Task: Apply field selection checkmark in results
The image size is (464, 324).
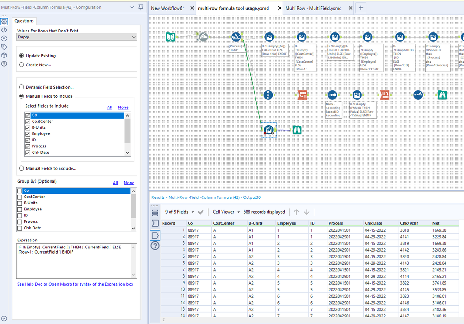Action: (201, 212)
